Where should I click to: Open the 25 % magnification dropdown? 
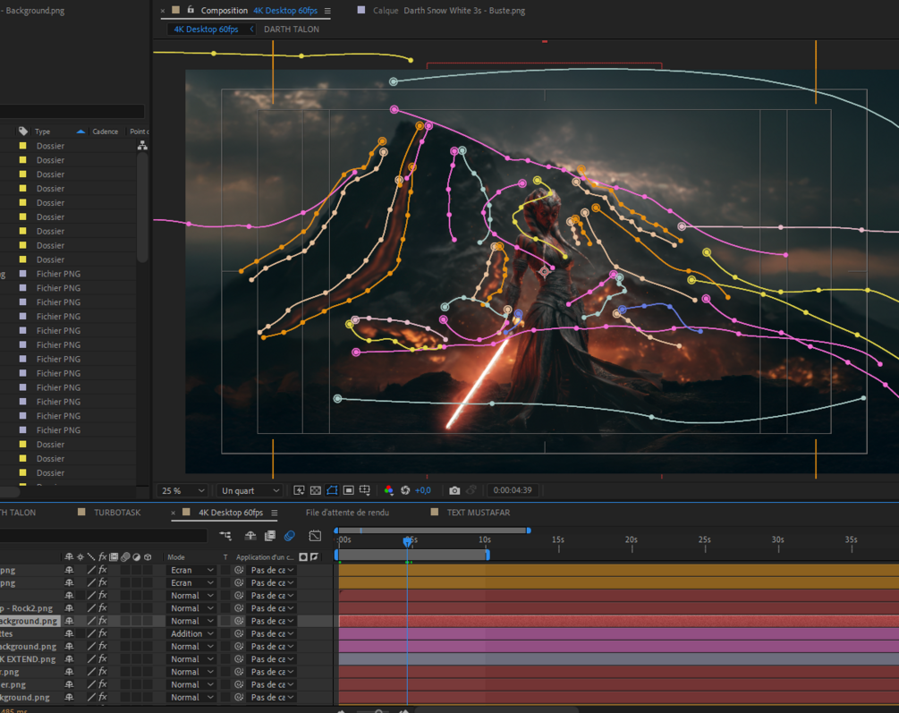pyautogui.click(x=182, y=490)
